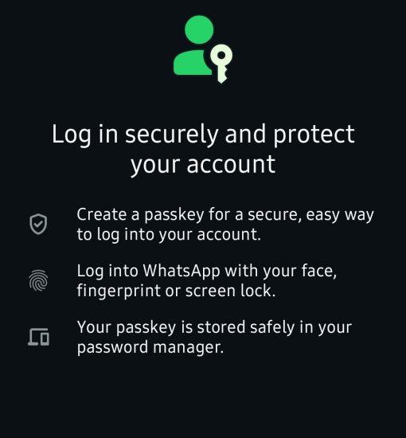This screenshot has width=406, height=438.
Task: Tap the cream key symbol on the illustration
Action: (221, 64)
